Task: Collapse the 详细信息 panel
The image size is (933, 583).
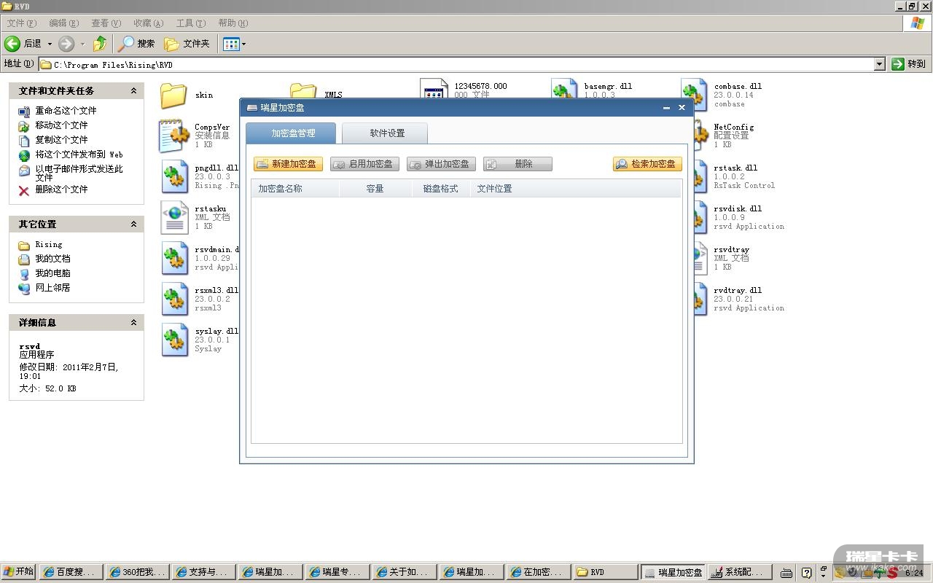Action: 133,322
